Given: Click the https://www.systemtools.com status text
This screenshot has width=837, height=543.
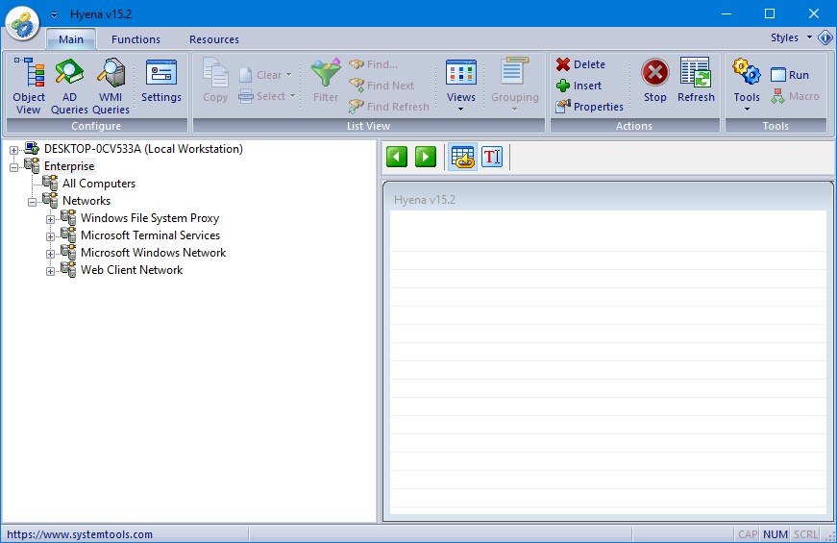Looking at the screenshot, I should click(x=80, y=534).
